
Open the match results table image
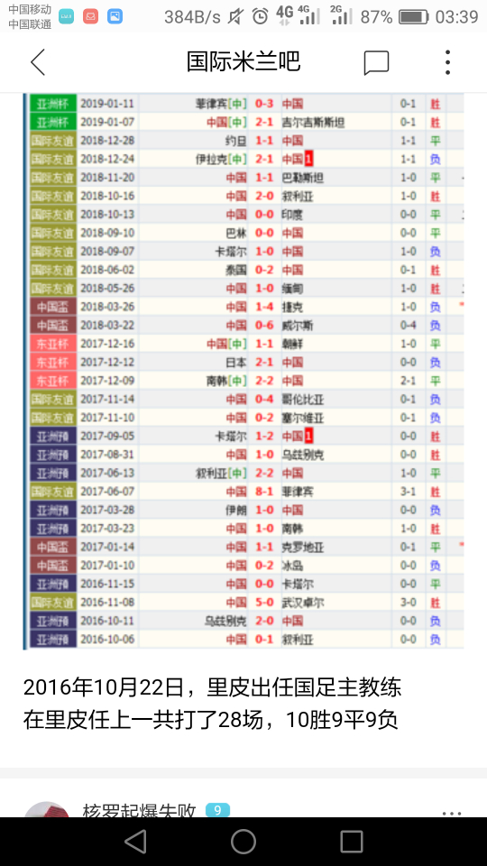pyautogui.click(x=243, y=371)
